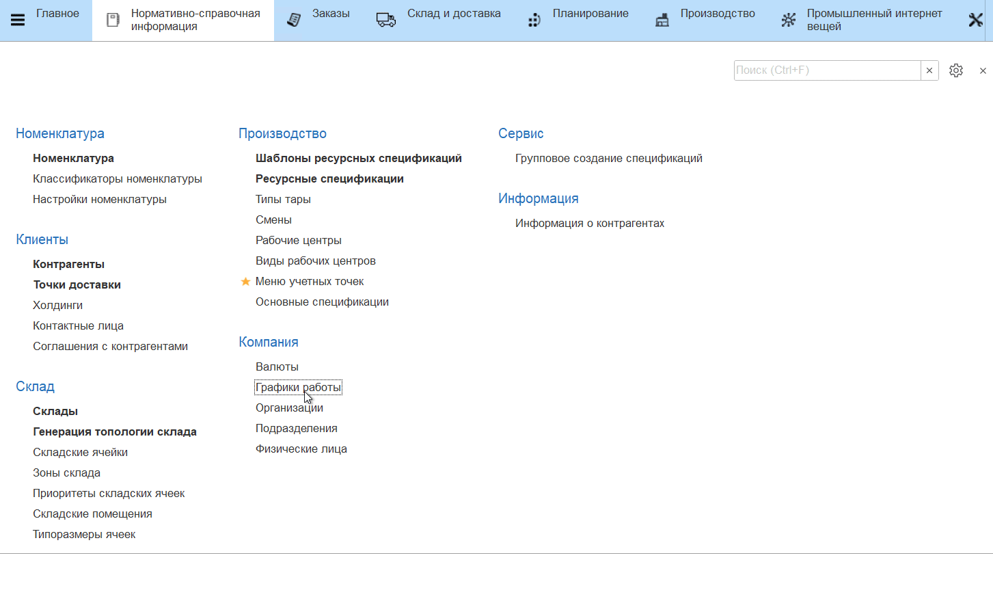Open Меню учетных точек

coord(310,281)
